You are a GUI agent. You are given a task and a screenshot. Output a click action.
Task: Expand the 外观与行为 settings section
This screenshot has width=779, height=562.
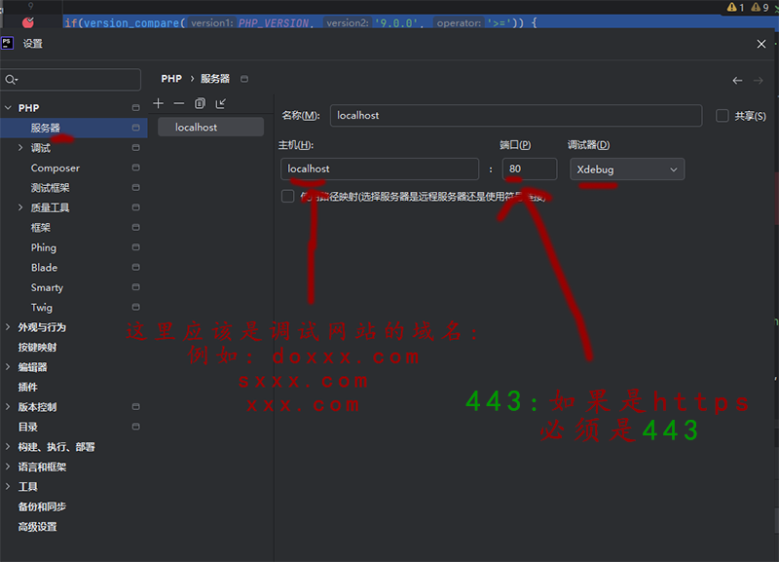[9, 327]
